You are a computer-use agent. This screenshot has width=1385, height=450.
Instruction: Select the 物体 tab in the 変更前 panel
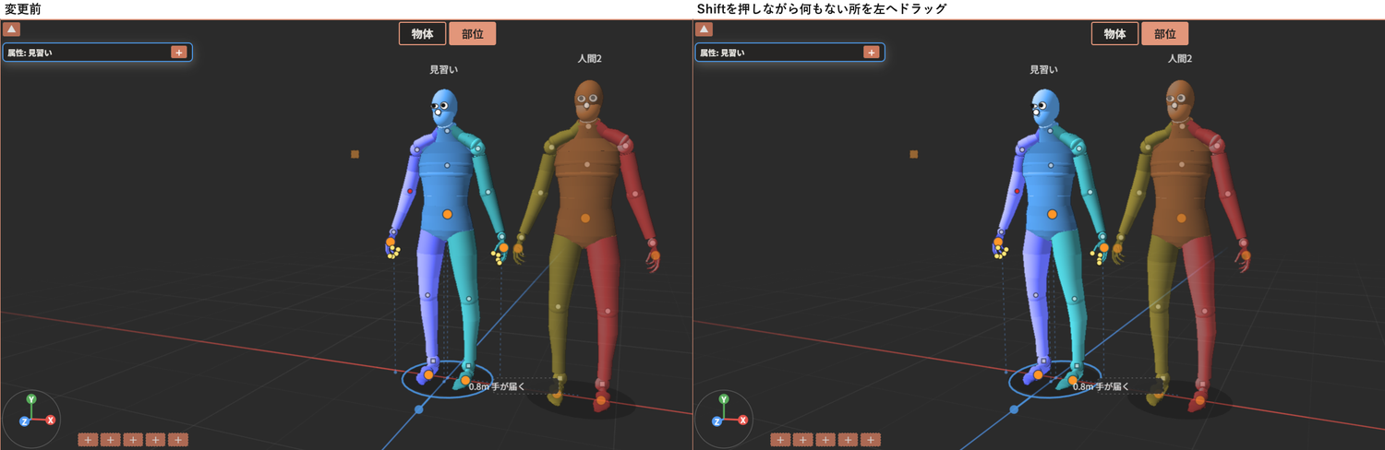coord(422,34)
